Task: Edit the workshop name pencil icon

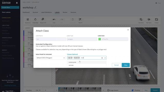Action: point(35,7)
